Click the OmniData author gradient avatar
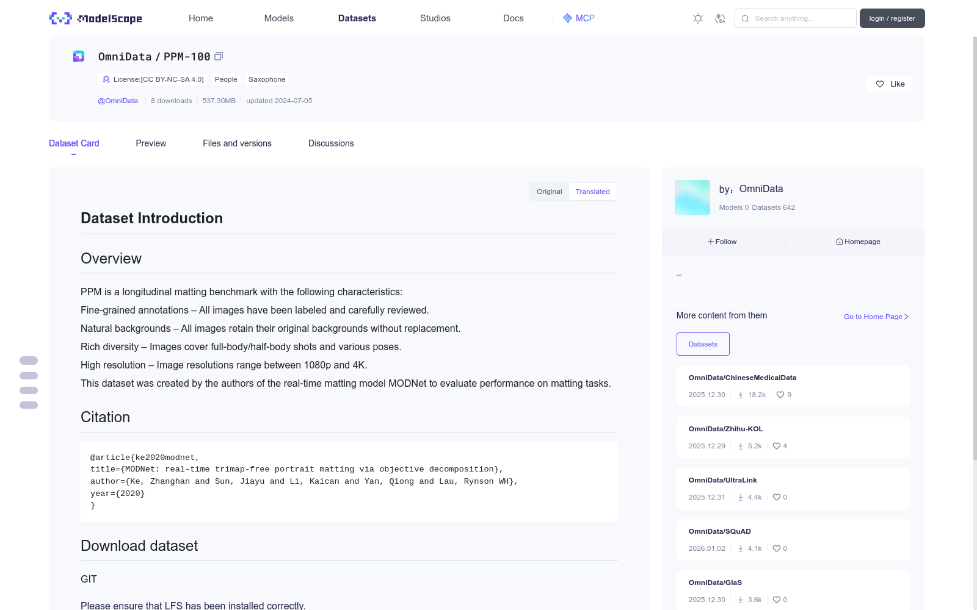Screen dimensions: 977x610 tap(692, 198)
